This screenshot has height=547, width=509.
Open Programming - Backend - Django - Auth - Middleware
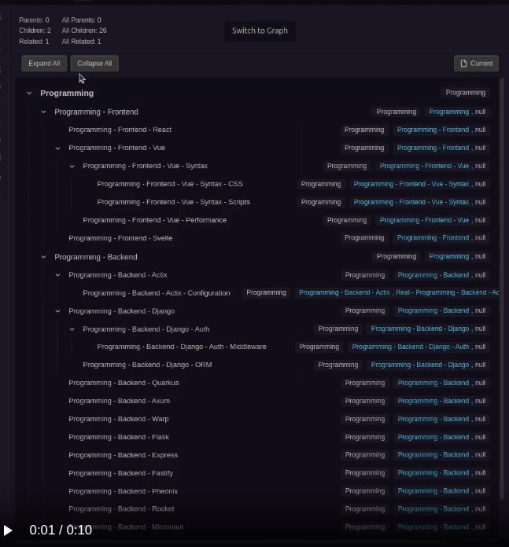click(x=182, y=347)
